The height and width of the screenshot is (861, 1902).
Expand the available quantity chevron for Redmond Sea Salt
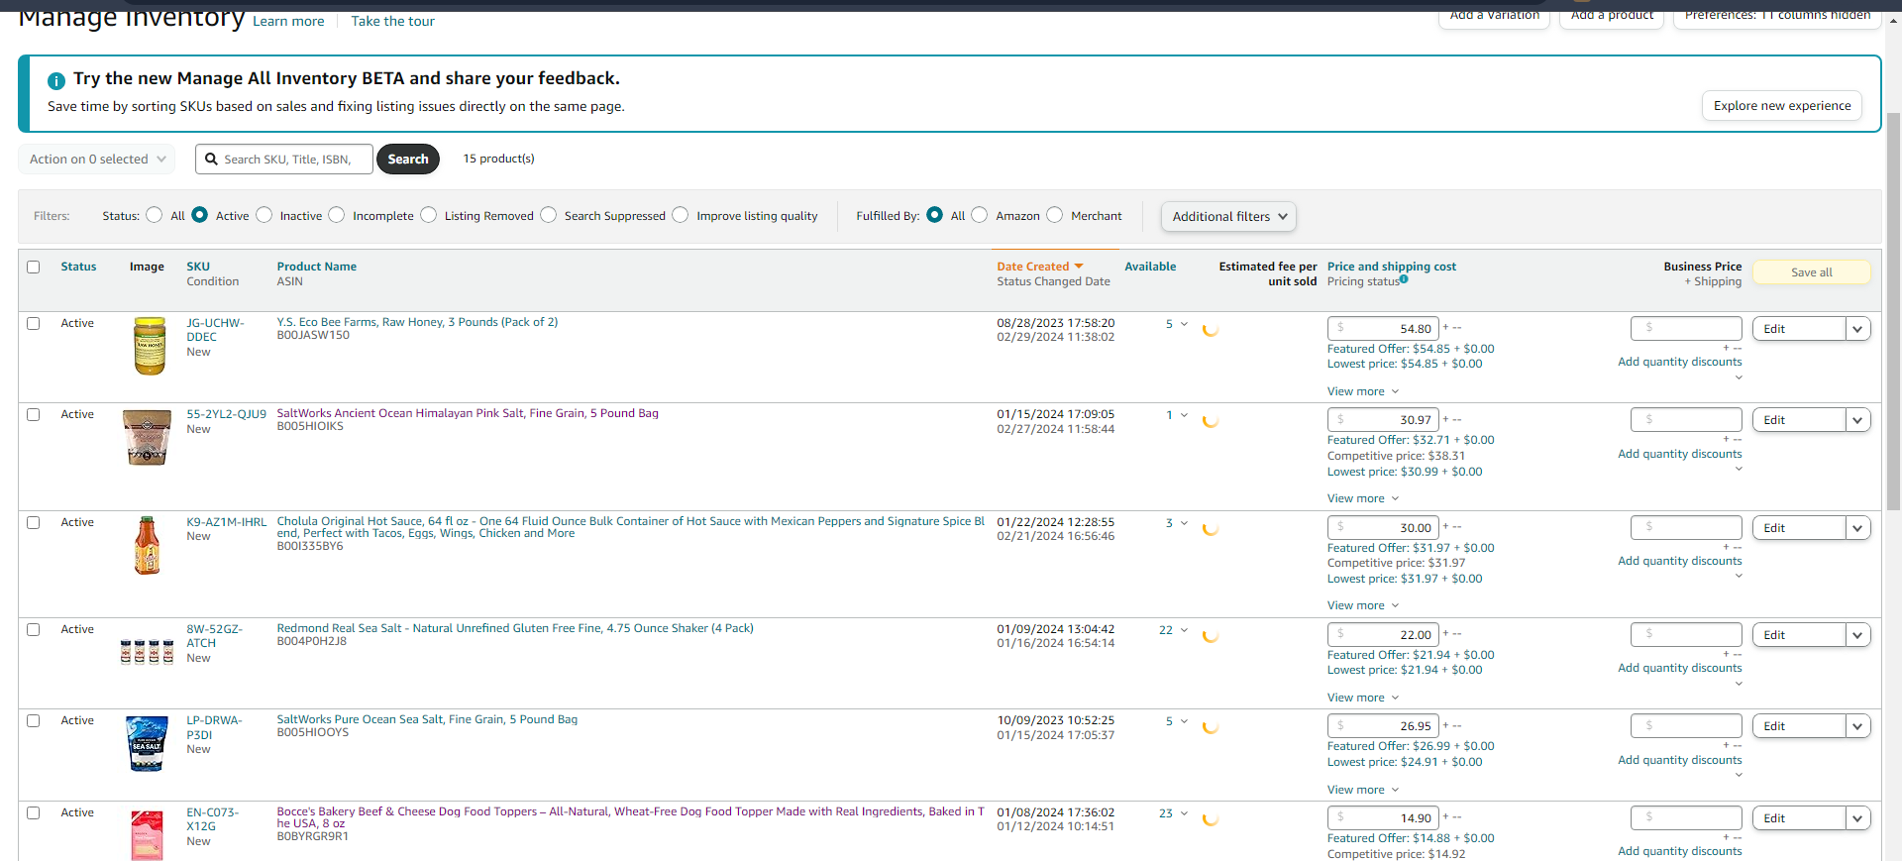[1184, 630]
